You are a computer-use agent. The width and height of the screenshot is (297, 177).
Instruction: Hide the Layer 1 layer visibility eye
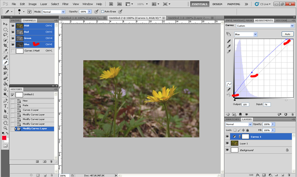pyautogui.click(x=228, y=143)
